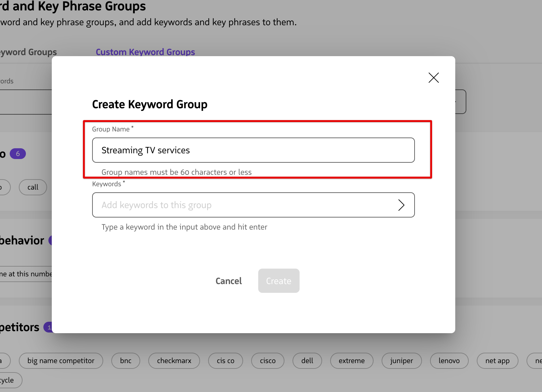Select the cycle keyword chip
The height and width of the screenshot is (392, 542).
(7, 380)
